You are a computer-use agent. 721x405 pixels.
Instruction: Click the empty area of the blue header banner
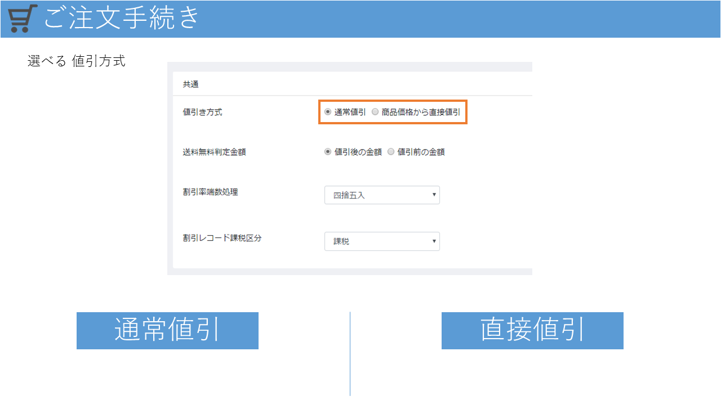[451, 19]
